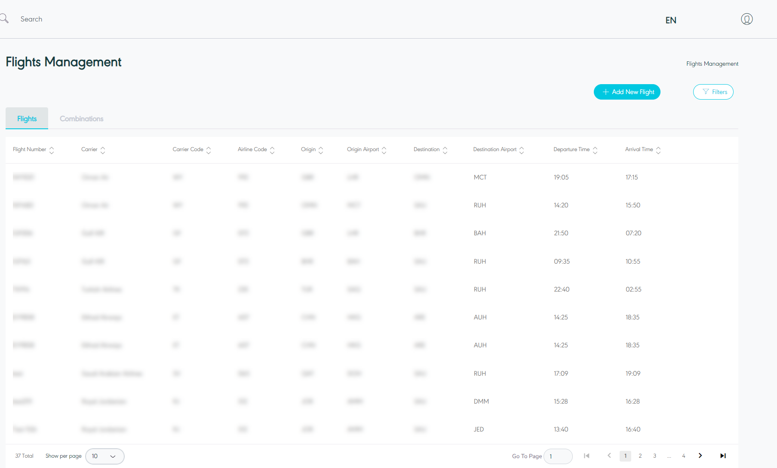The image size is (777, 468).
Task: Click departure time 19:05
Action: (561, 177)
